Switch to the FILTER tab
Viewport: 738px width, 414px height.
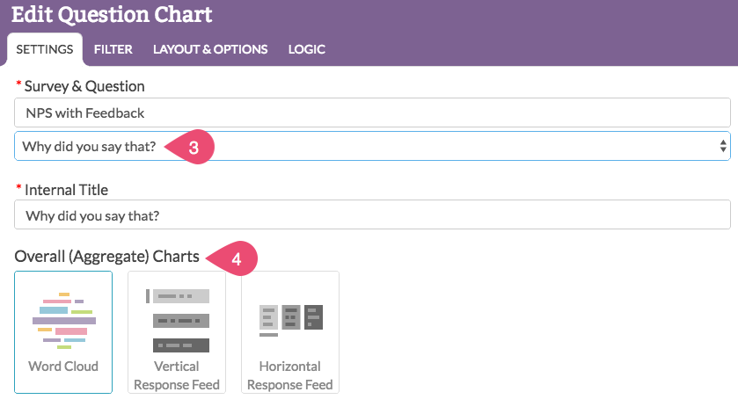click(113, 49)
